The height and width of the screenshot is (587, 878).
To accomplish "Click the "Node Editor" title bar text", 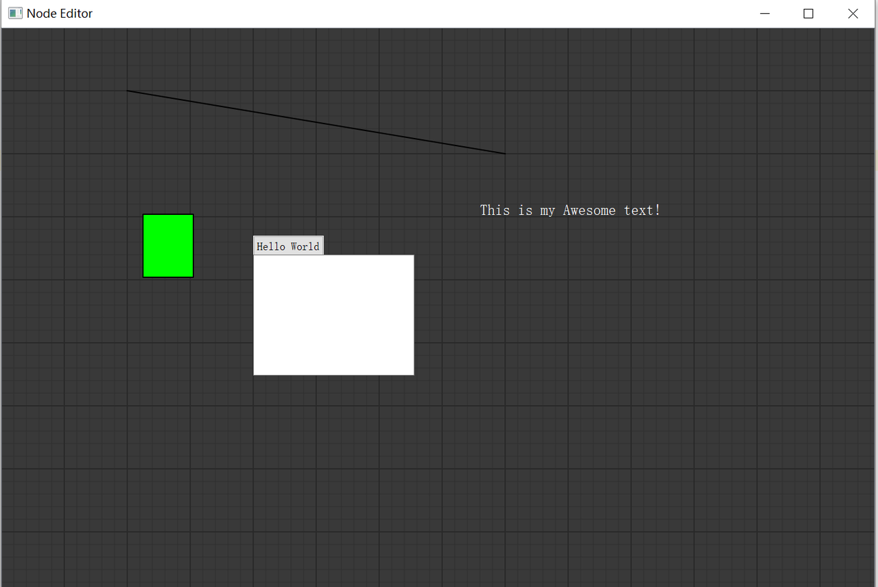I will (x=60, y=13).
